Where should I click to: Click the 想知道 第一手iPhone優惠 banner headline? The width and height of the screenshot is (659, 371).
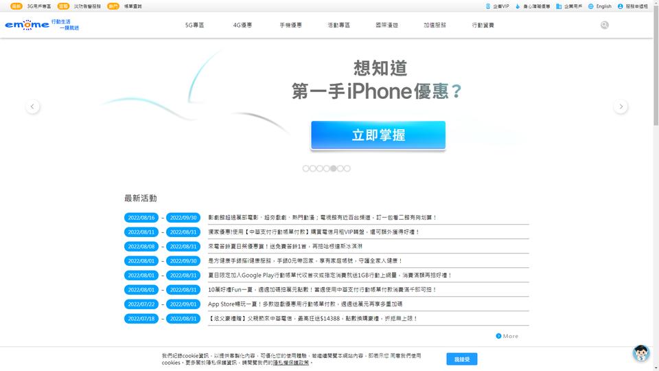click(378, 80)
